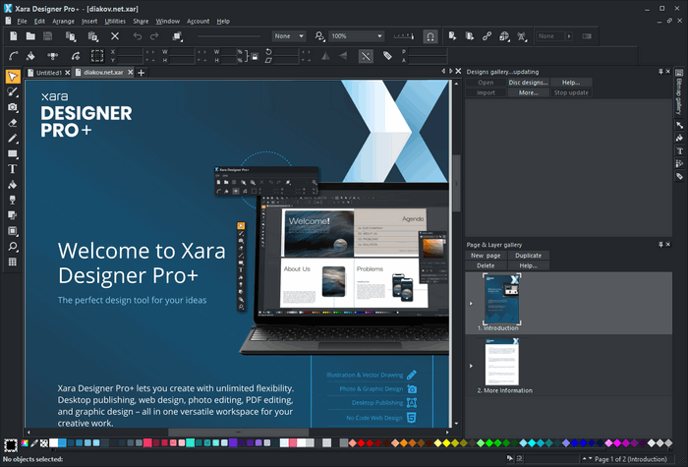
Task: Create a new document icon
Action: tap(14, 36)
